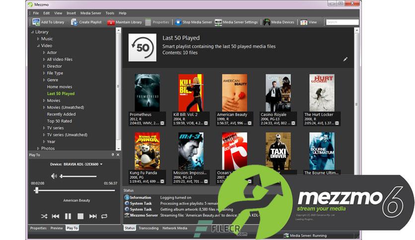Open the Media Server Settings icon
The image size is (415, 240).
coord(218,22)
